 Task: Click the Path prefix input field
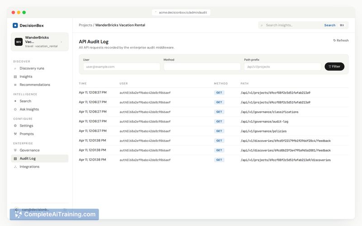coord(282,67)
